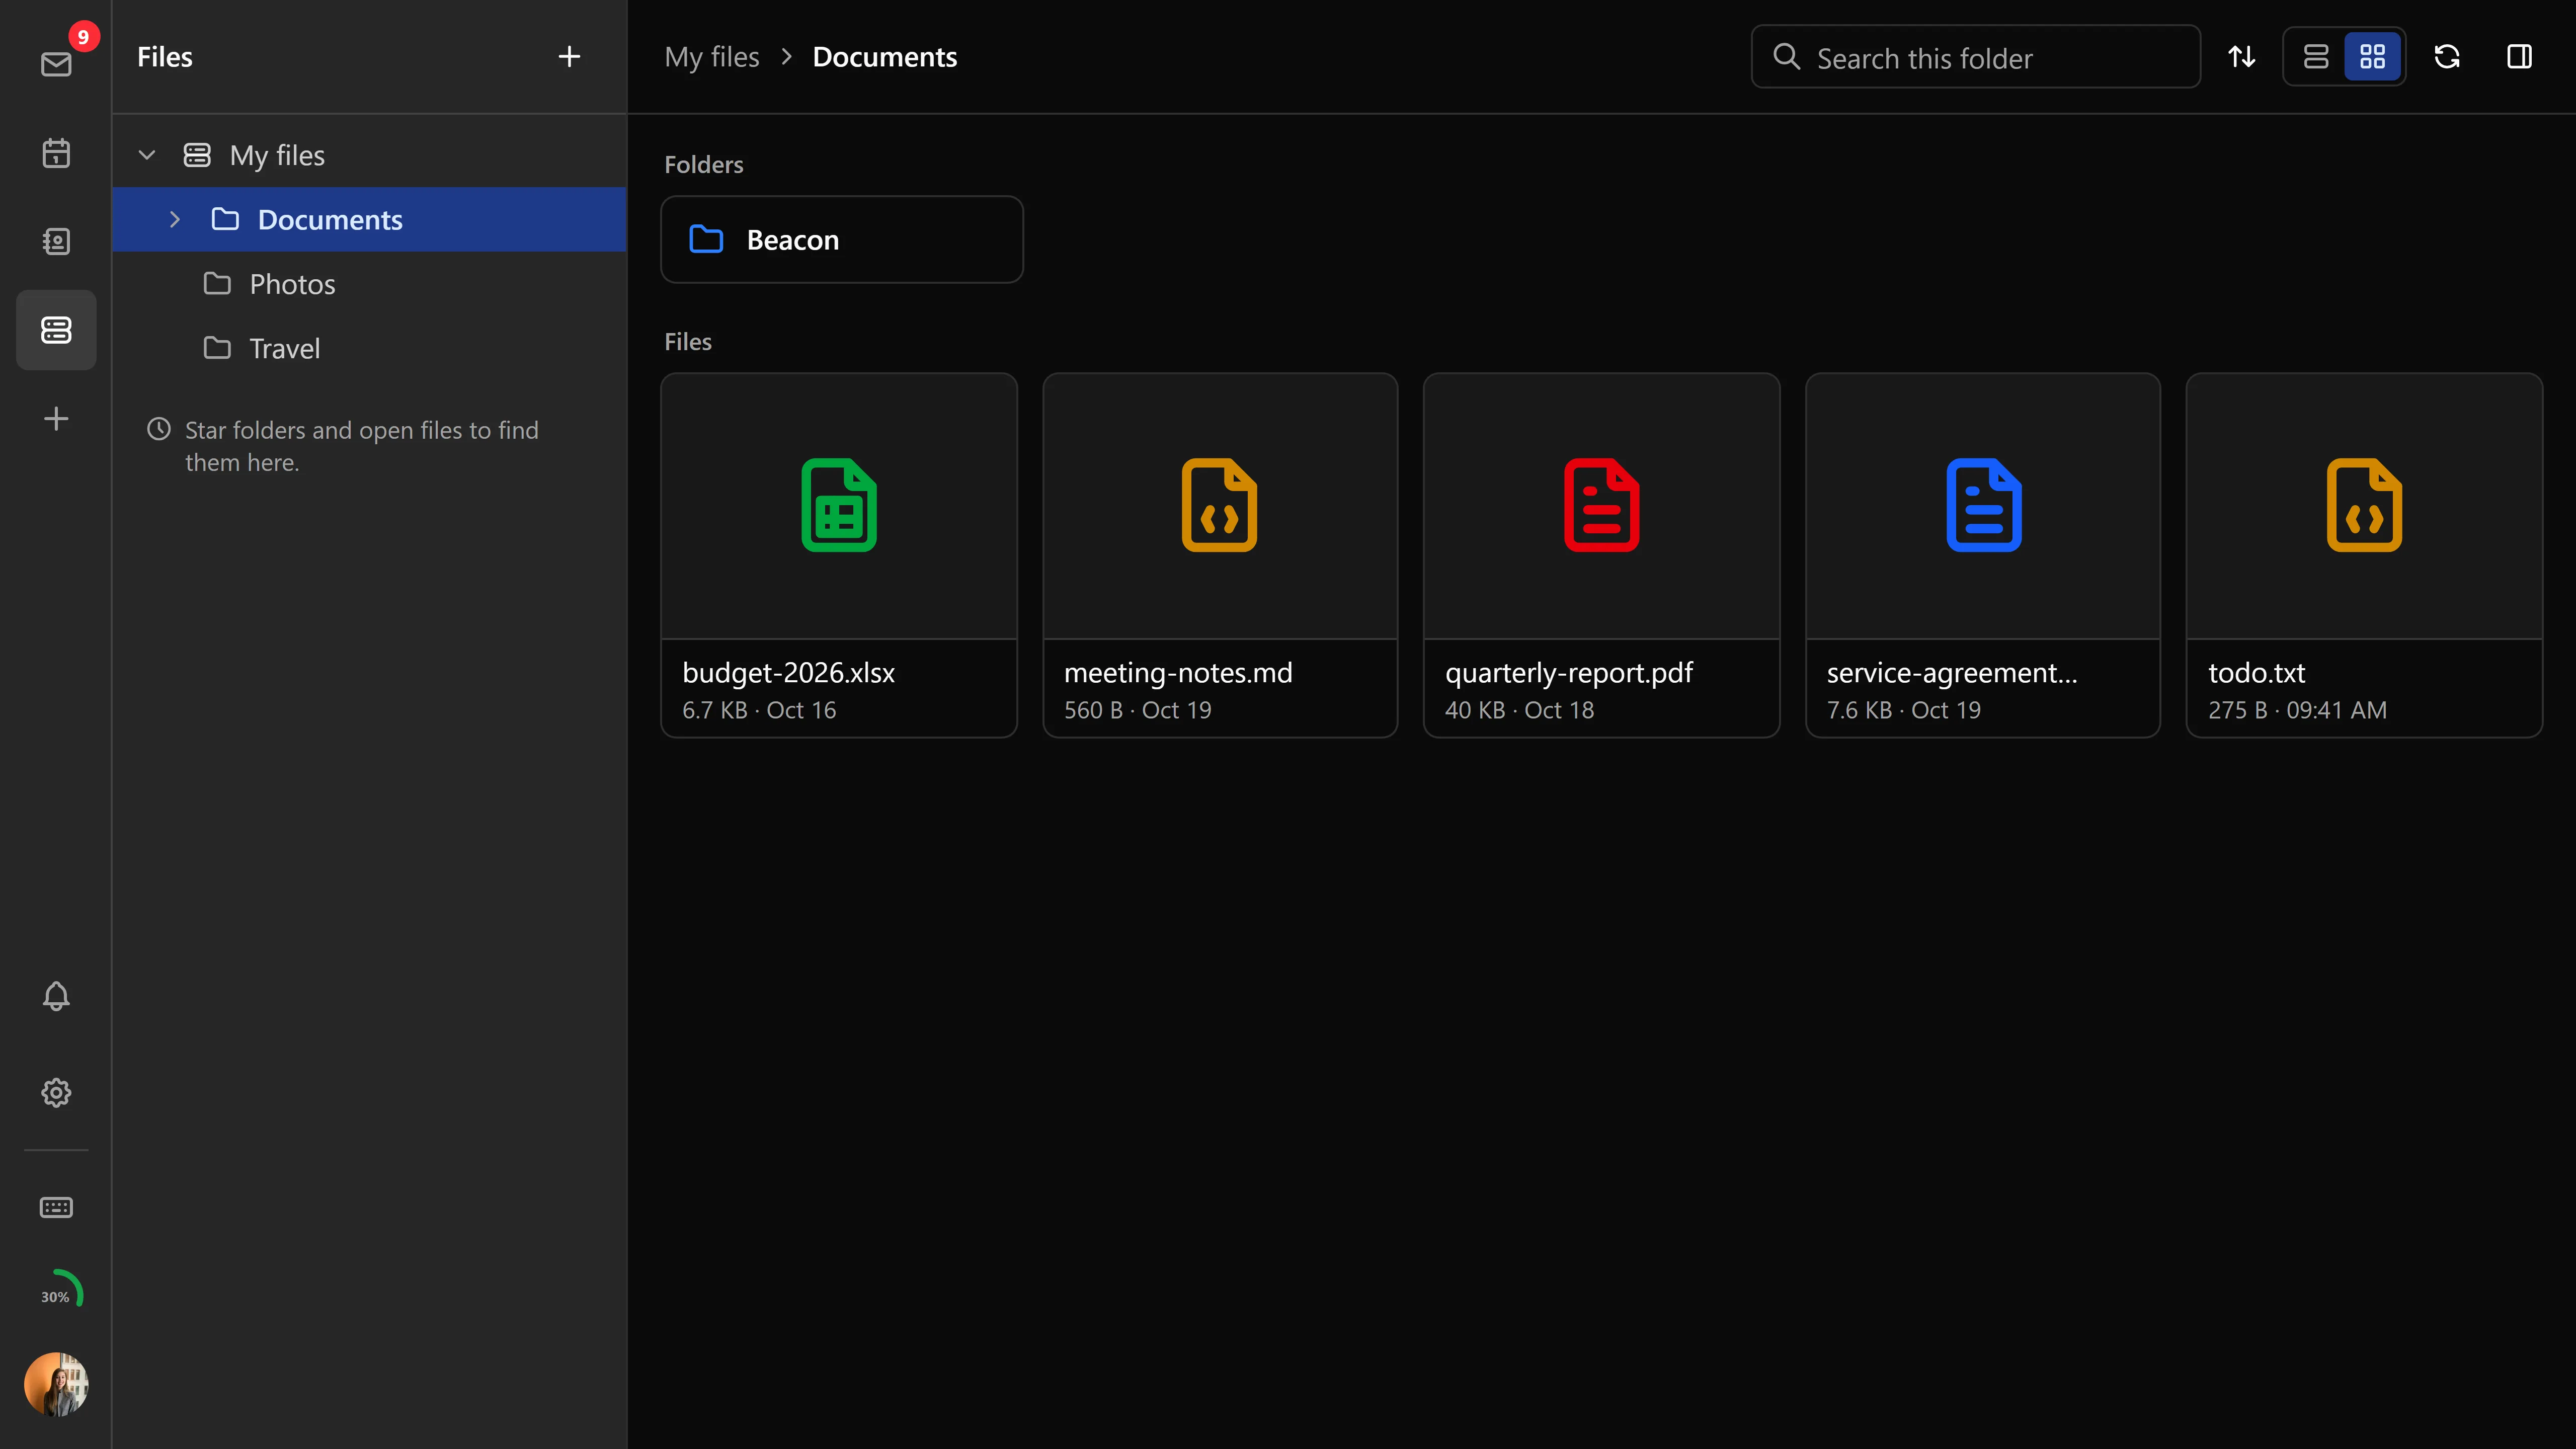Click the meeting-notes.md file name
The image size is (2576, 1449).
tap(1178, 673)
